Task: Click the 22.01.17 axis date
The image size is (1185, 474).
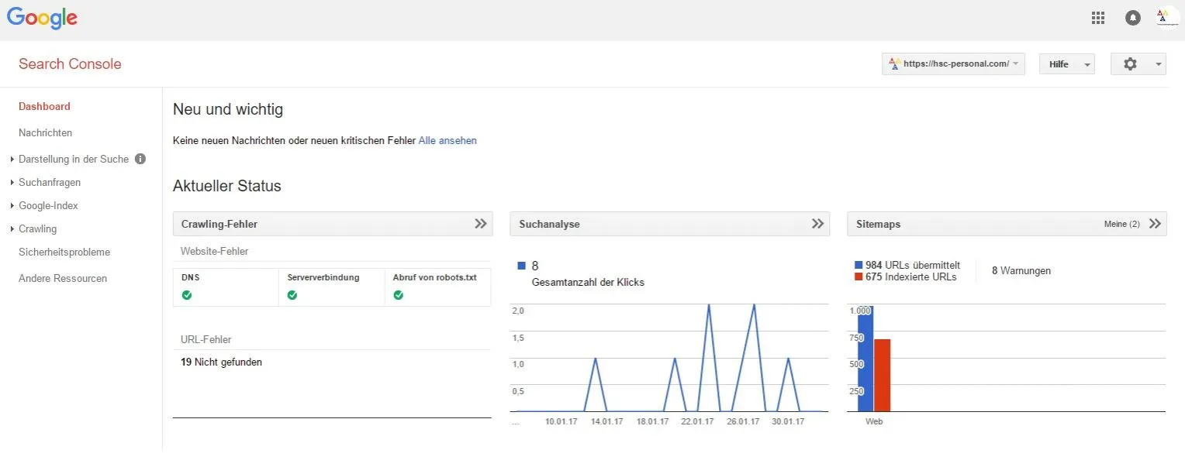Action: [698, 421]
